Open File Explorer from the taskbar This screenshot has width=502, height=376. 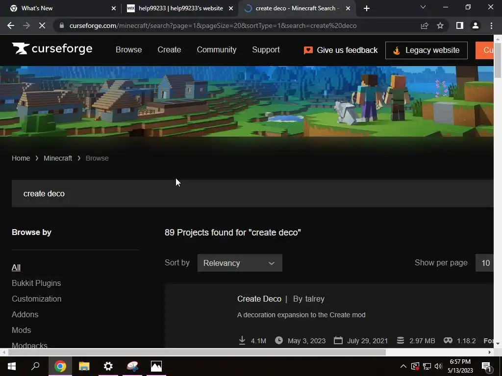pos(84,366)
